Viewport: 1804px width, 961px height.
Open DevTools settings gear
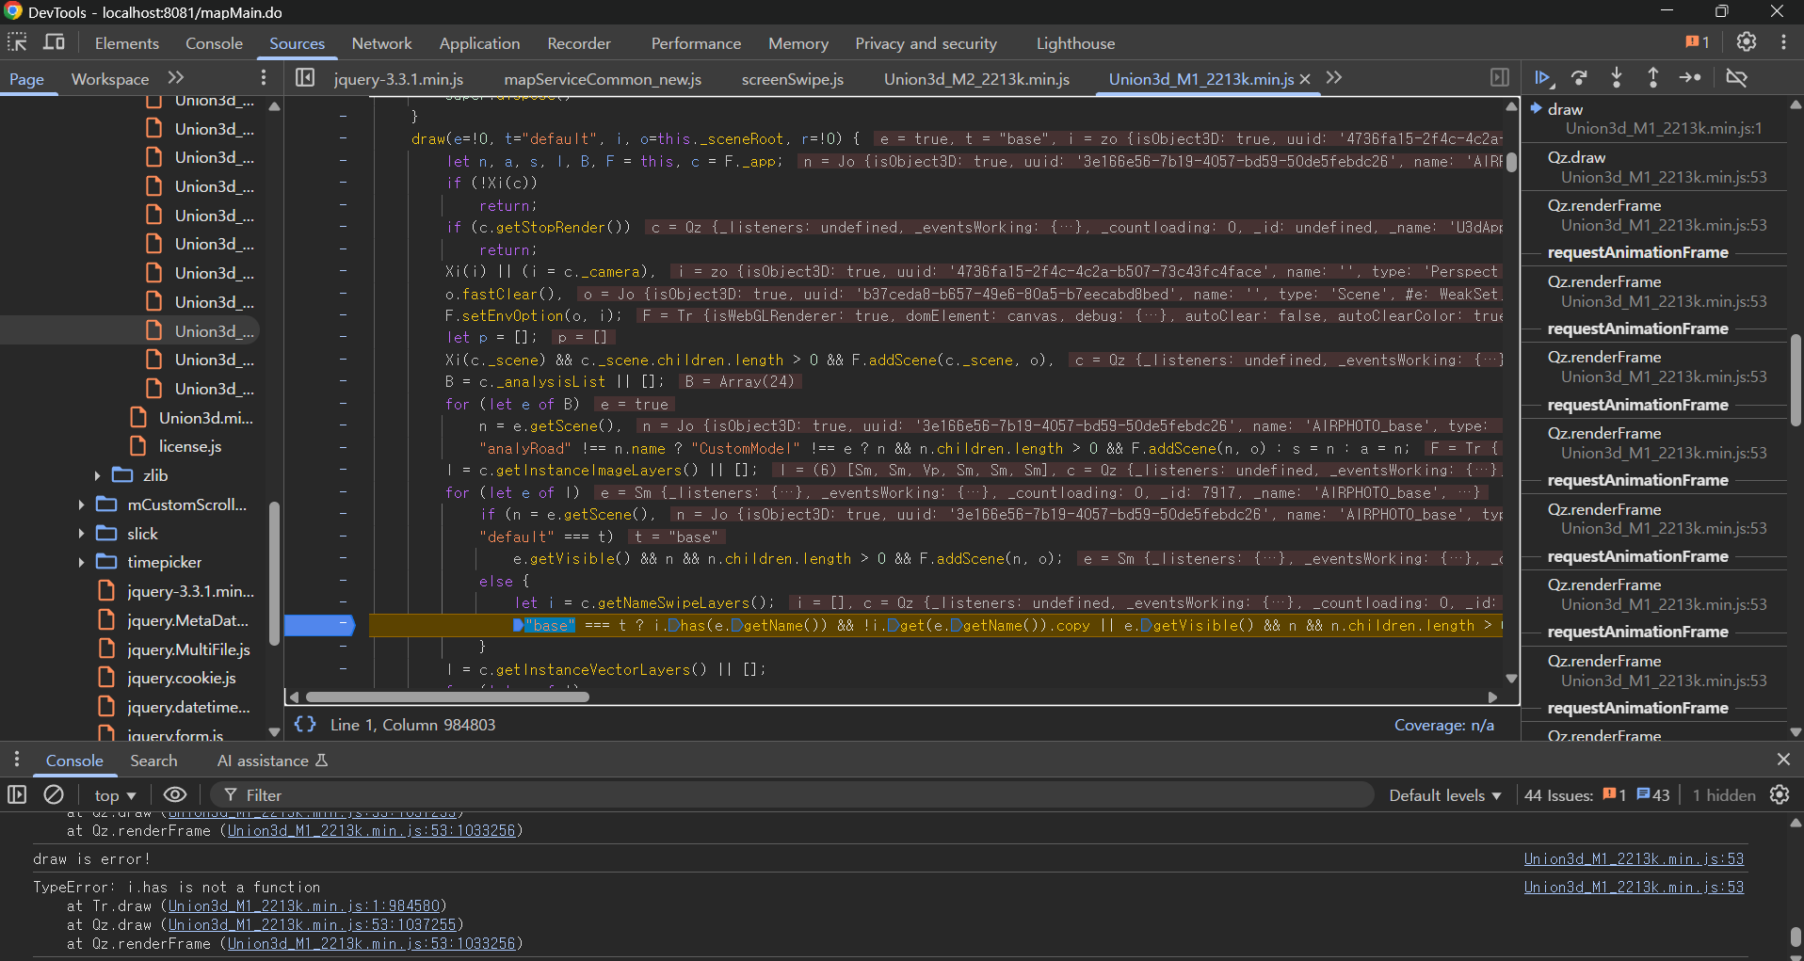1747,42
